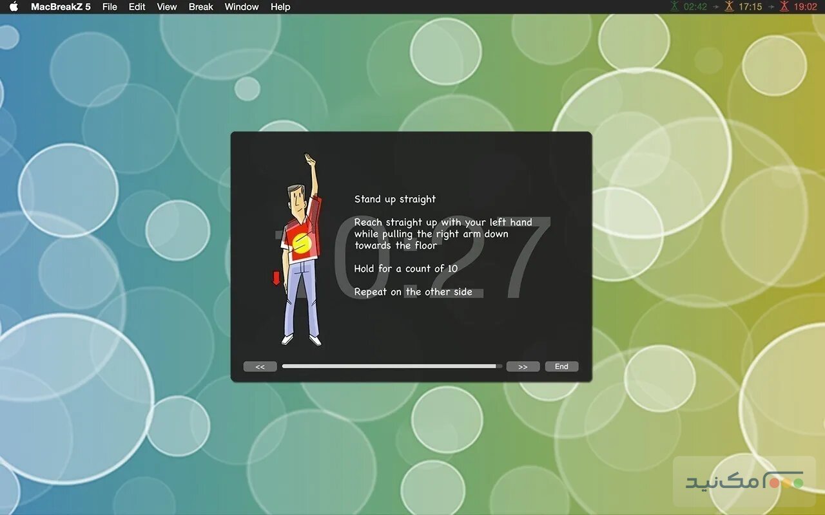The width and height of the screenshot is (825, 515).
Task: Click the << previous exercise button
Action: (260, 366)
